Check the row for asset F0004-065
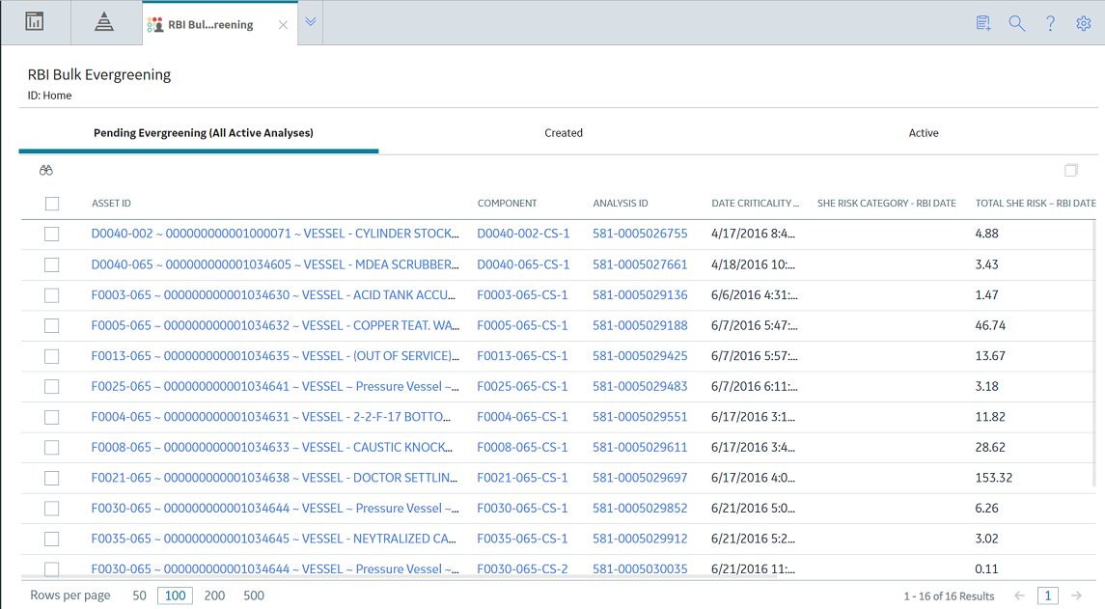Screen dimensions: 1105x609 [x=52, y=417]
